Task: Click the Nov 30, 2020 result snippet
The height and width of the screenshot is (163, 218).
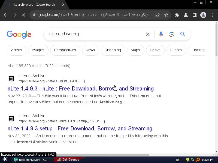Action: point(88,139)
